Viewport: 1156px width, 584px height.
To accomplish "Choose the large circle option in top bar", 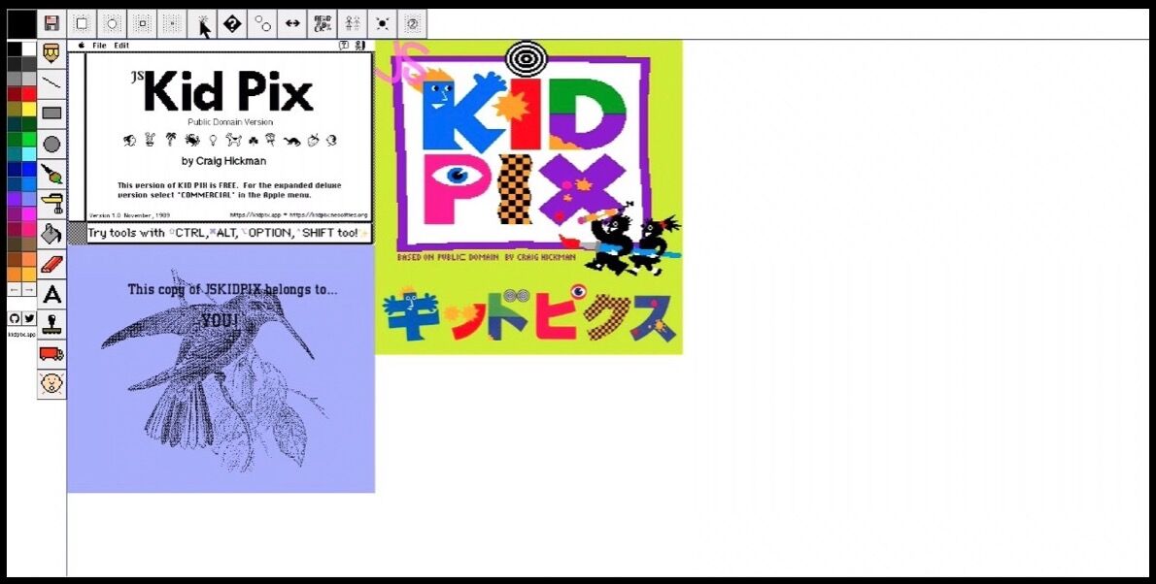I will tap(112, 23).
